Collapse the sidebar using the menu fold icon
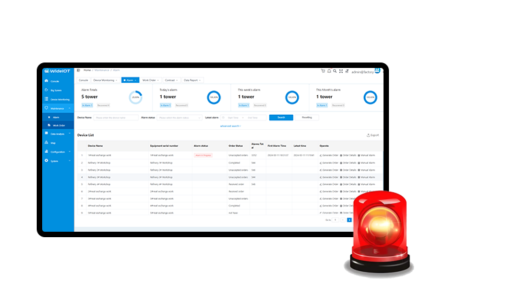Screen dimensions: 510x299 click(78, 70)
